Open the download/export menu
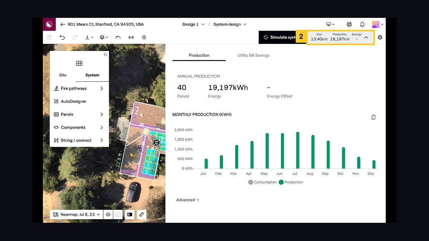 (89, 37)
